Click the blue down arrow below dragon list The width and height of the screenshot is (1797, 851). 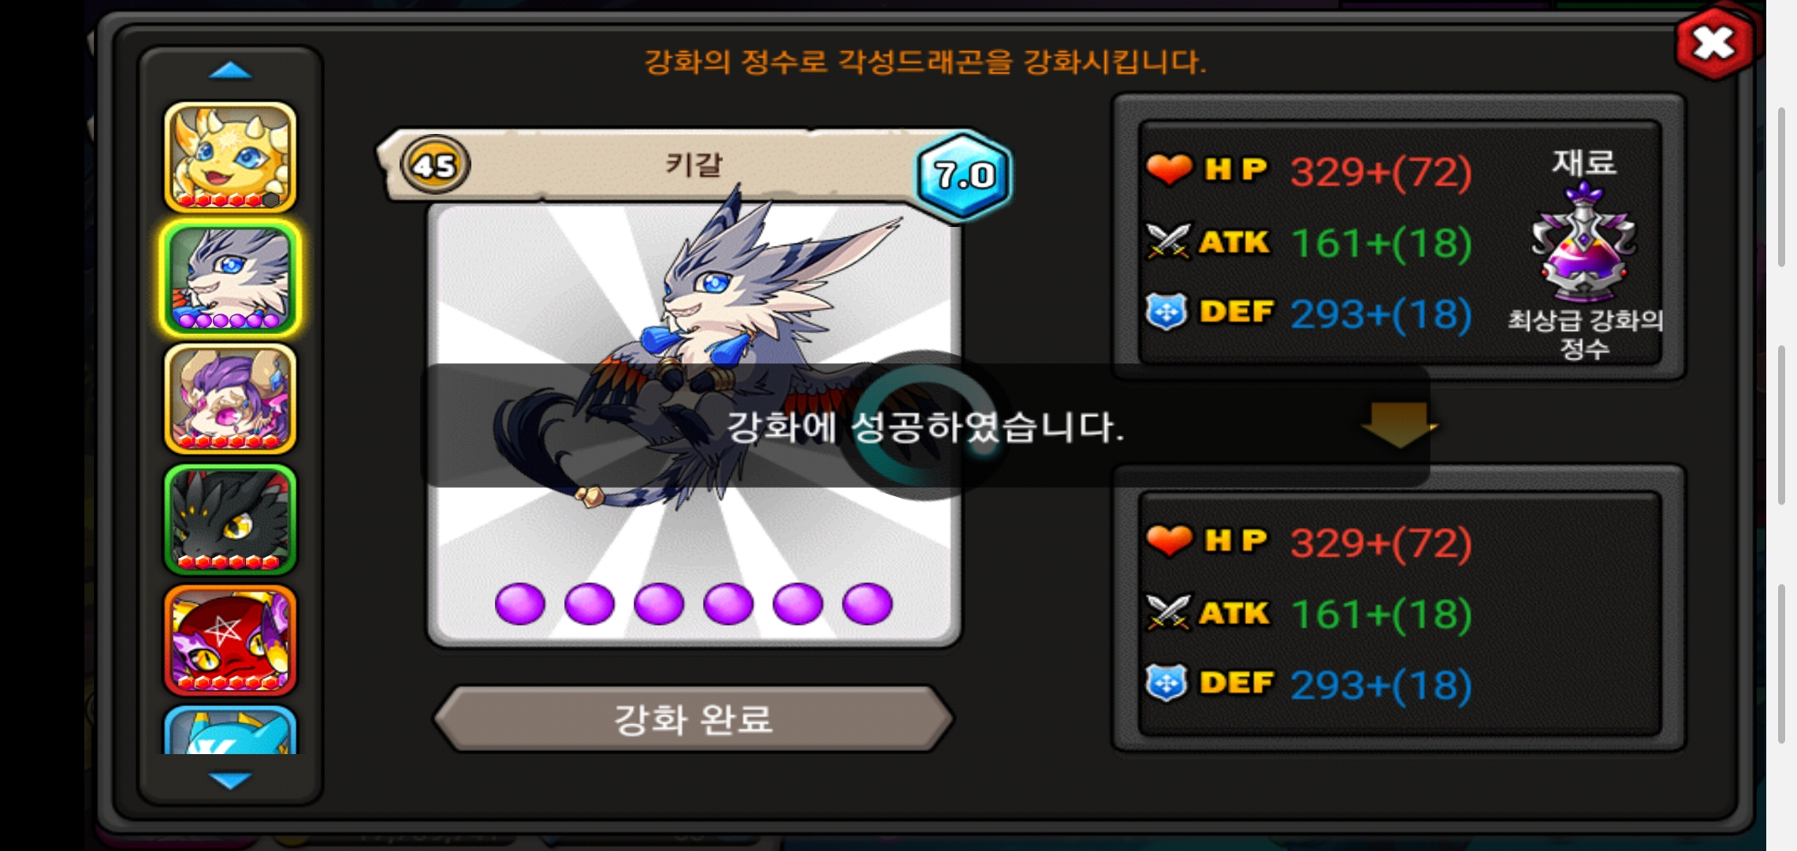[230, 780]
